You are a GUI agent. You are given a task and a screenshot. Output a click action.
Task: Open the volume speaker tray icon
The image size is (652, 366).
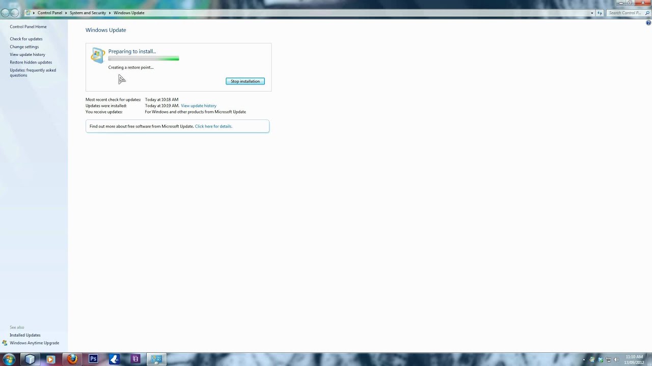(616, 360)
